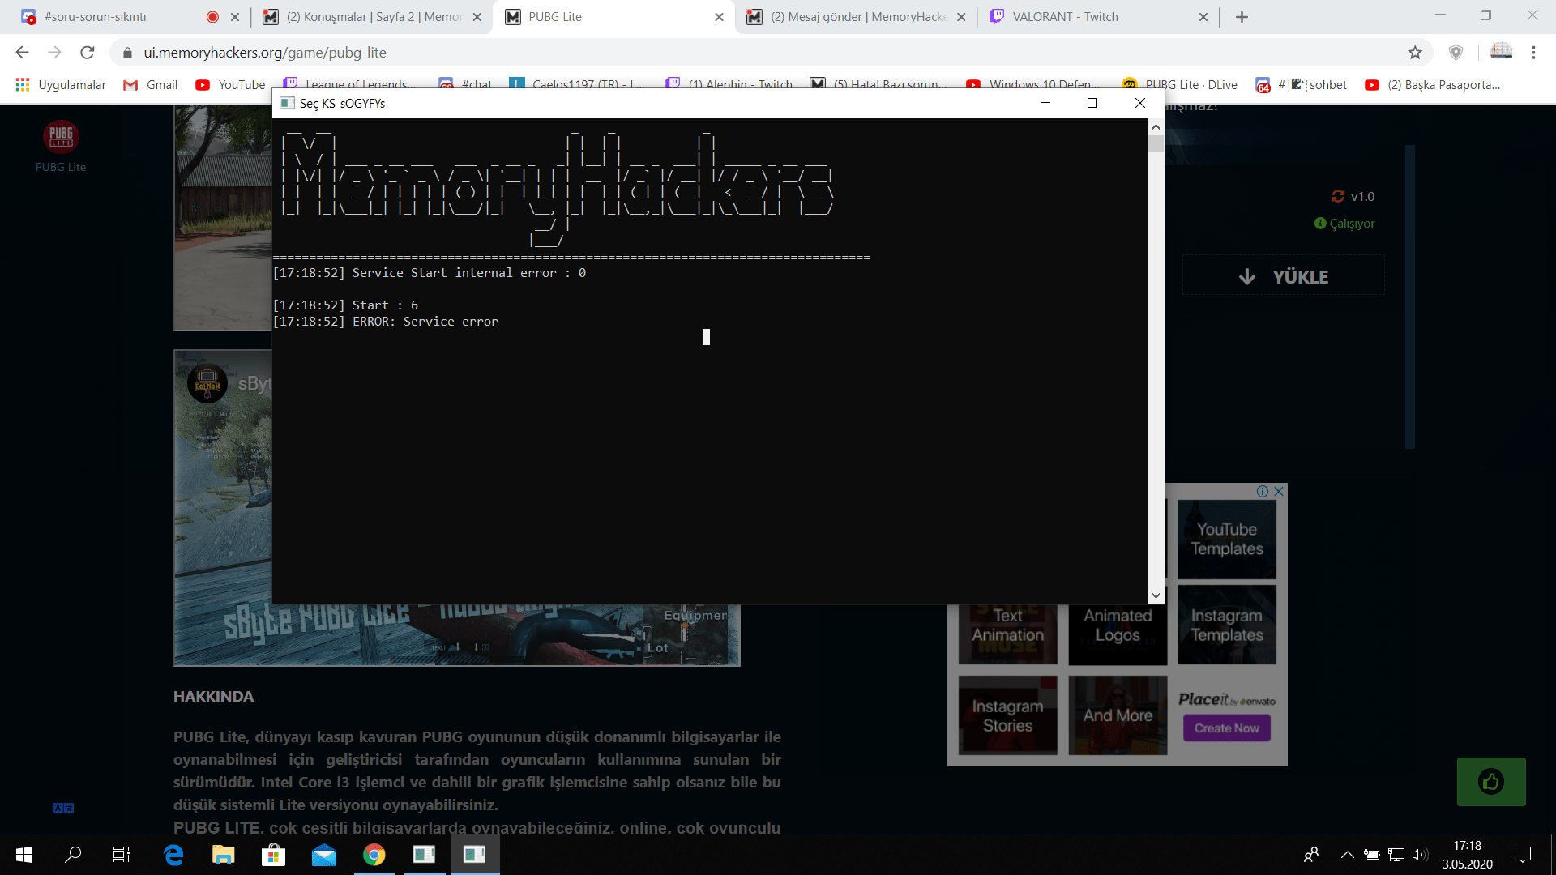Open the shield extension icon
The width and height of the screenshot is (1556, 875).
pos(1456,53)
